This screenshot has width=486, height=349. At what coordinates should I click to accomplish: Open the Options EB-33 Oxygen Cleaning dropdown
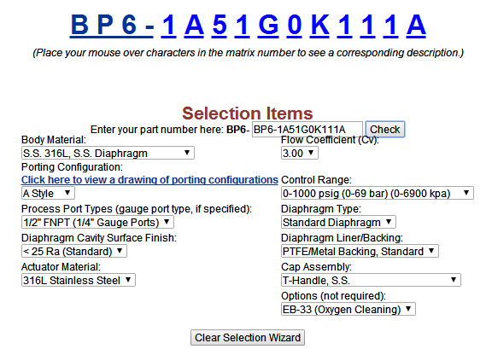[x=348, y=309]
